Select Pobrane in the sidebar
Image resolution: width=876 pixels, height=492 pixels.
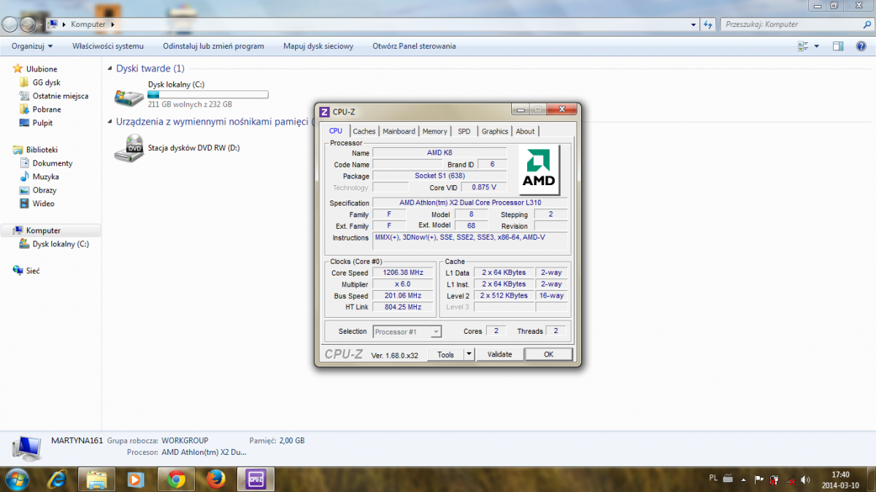(x=47, y=109)
